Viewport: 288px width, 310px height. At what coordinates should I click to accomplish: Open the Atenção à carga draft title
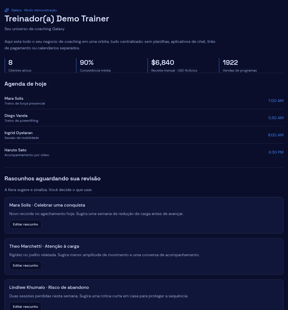pos(44,246)
